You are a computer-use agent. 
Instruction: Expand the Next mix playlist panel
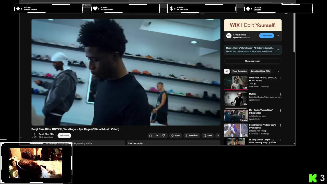278,50
